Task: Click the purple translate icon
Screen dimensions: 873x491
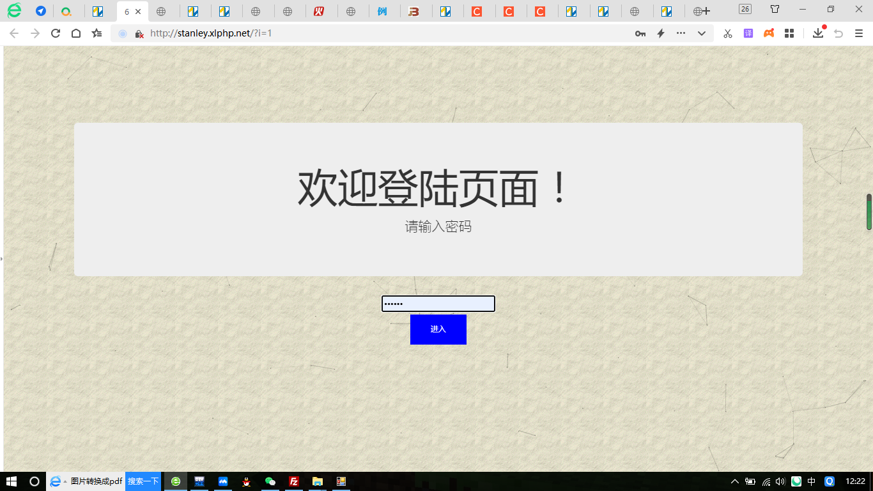Action: tap(748, 33)
